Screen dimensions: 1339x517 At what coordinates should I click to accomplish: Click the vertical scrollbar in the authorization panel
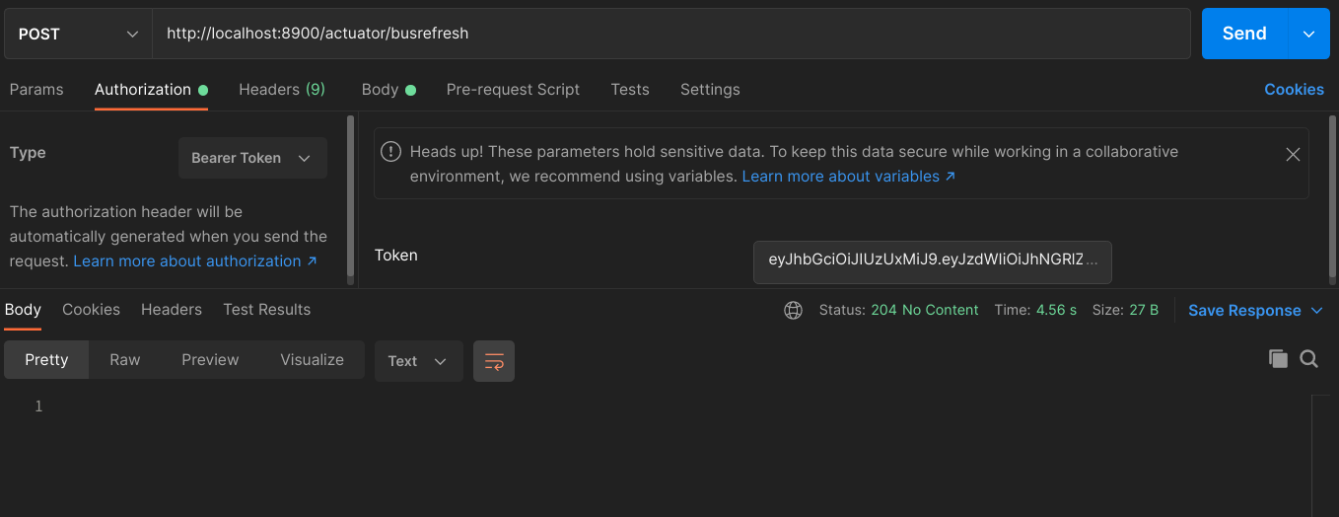(x=350, y=197)
